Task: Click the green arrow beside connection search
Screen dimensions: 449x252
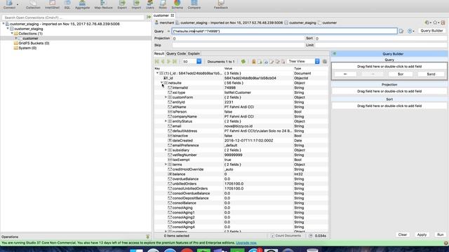Action: coord(149,17)
